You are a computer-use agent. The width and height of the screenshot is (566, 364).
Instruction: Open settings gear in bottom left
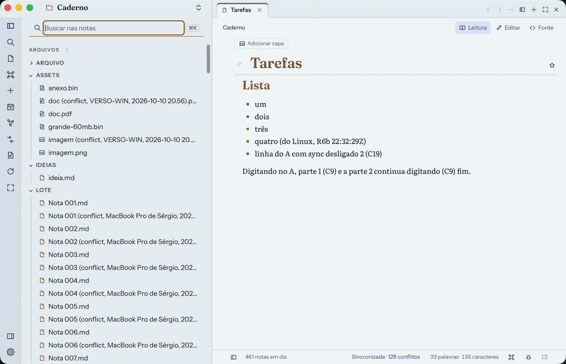(11, 352)
